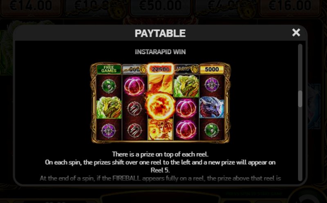Image resolution: width=327 pixels, height=203 pixels.
Task: Click the 22500 prize above the middle reel
Action: coord(160,69)
